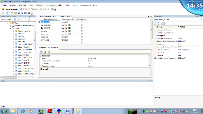
Task: Open the Outils menu
Action: coord(67,5)
